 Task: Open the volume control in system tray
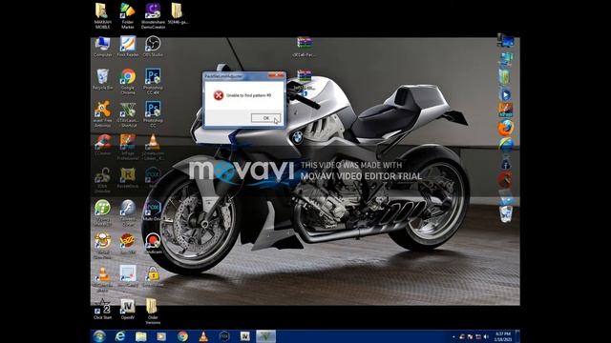tap(486, 336)
